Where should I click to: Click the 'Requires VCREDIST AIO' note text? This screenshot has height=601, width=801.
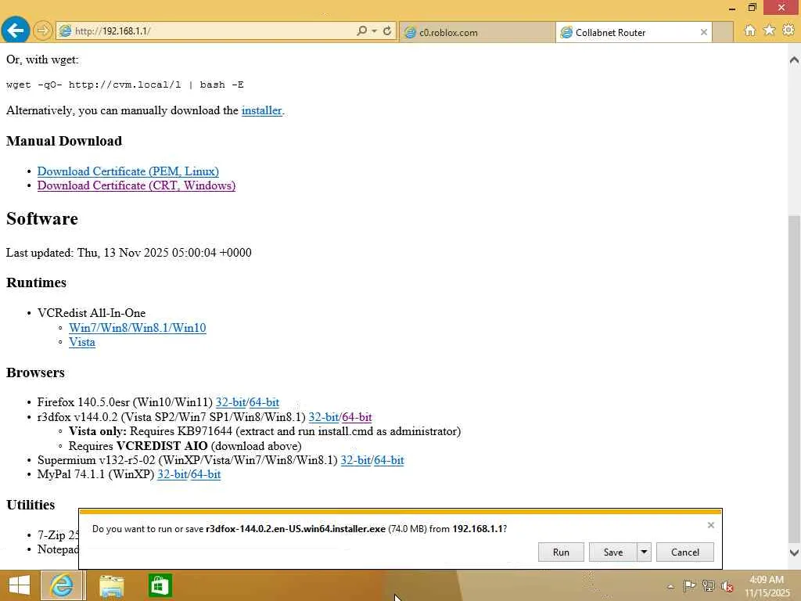click(185, 445)
